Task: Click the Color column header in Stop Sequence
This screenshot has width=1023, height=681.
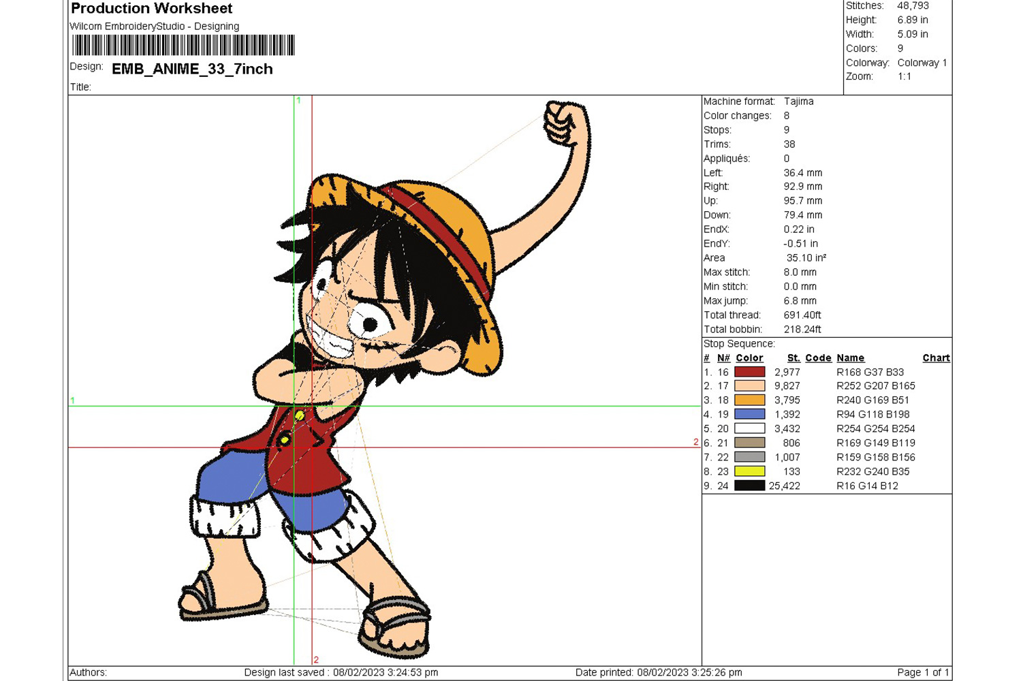Action: tap(749, 358)
